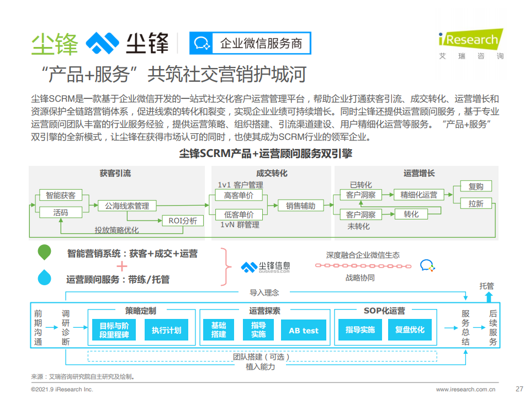Click the 植入能力 label

point(260,366)
